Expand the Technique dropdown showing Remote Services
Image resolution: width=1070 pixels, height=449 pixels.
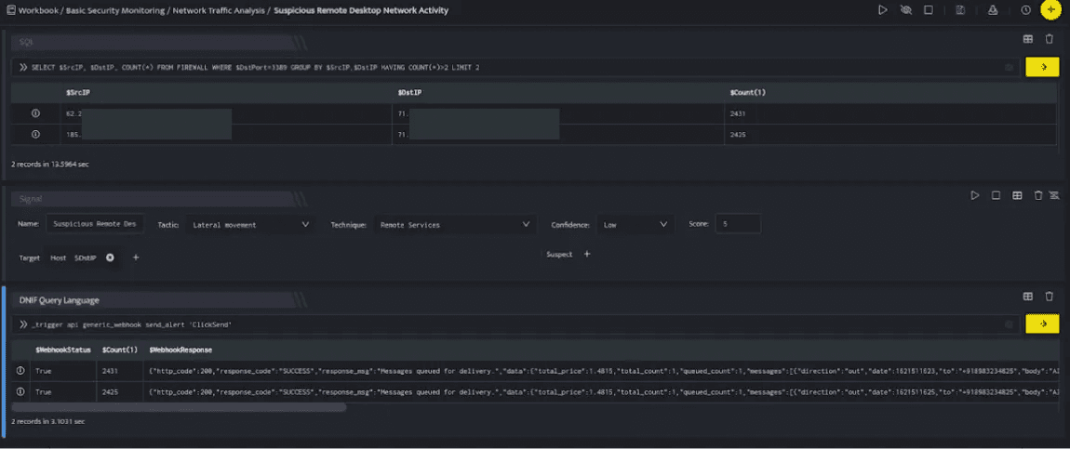click(454, 224)
